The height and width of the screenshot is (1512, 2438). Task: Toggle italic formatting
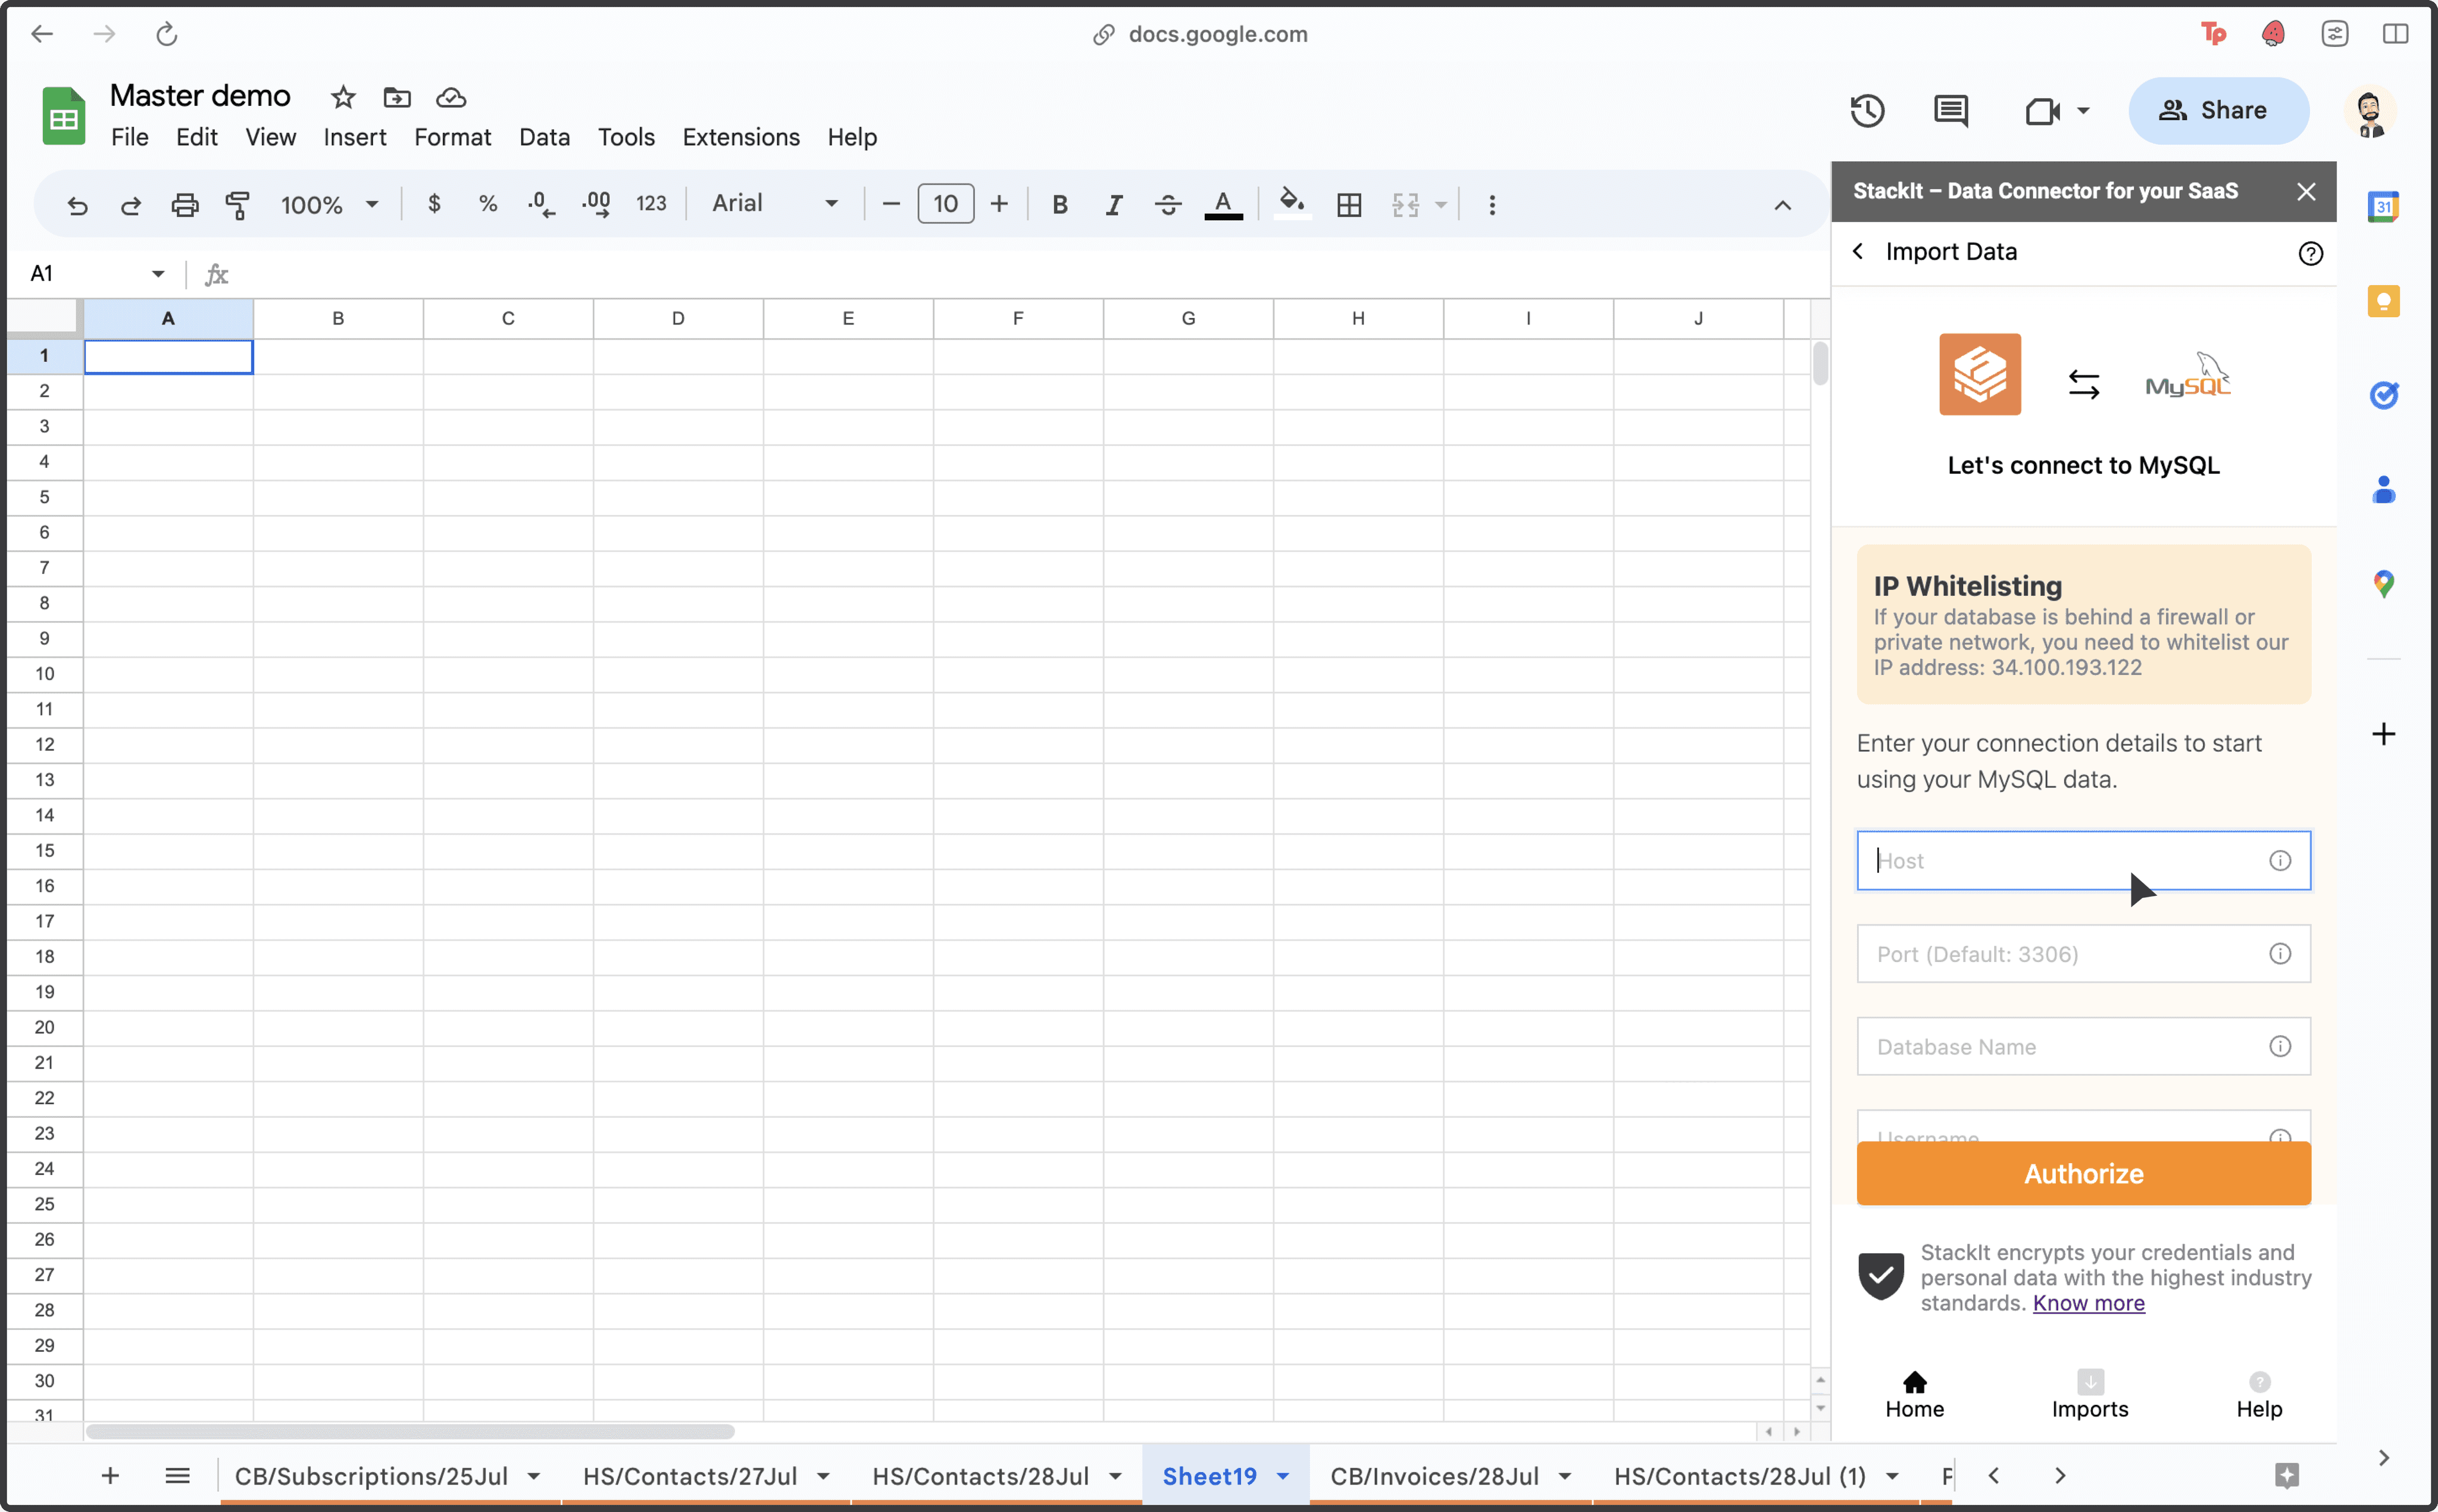[x=1114, y=205]
